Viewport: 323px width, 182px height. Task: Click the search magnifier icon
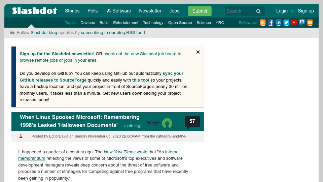point(258,11)
